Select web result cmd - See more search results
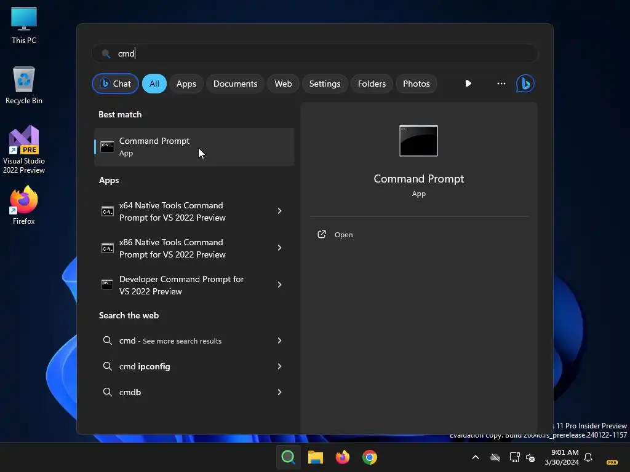This screenshot has height=472, width=630. 194,340
